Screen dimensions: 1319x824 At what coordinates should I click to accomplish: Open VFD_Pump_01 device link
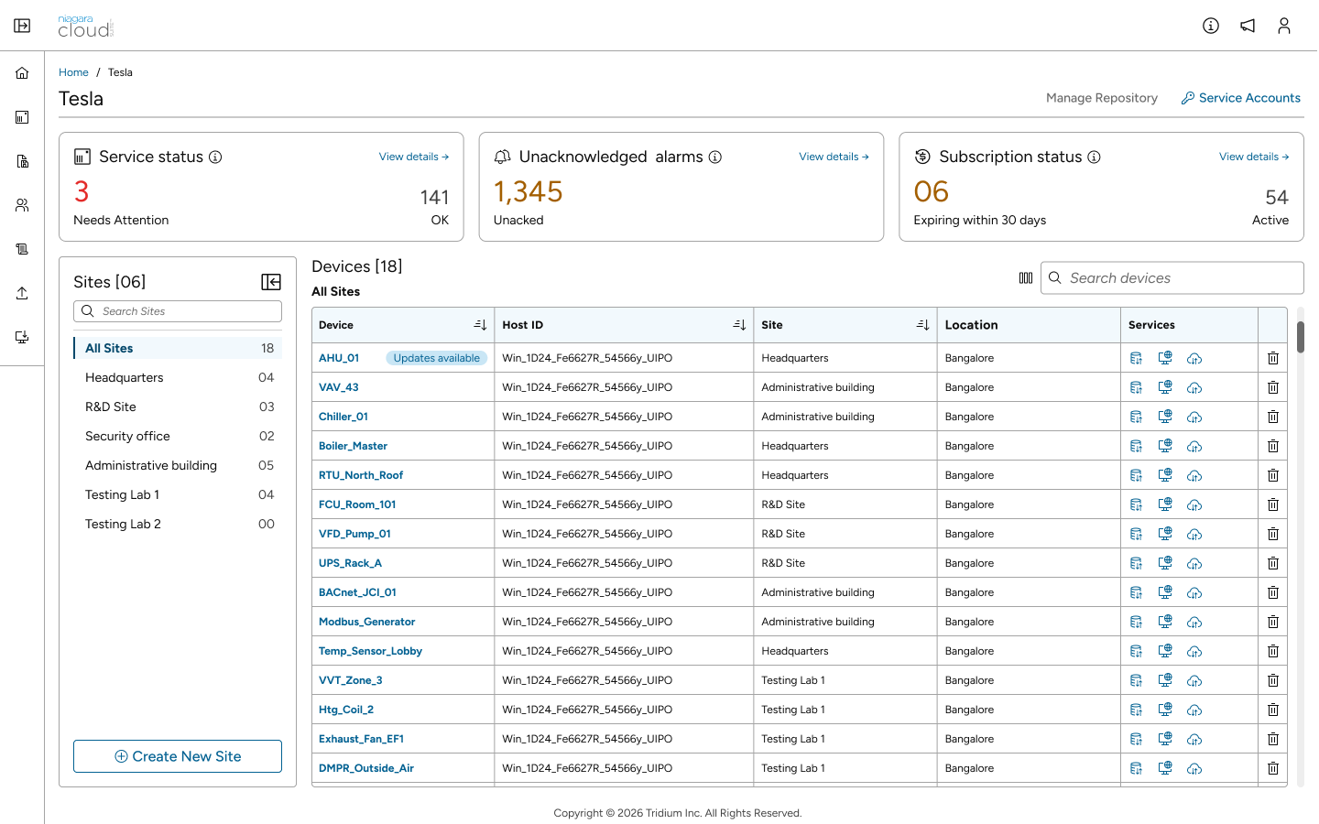(354, 534)
